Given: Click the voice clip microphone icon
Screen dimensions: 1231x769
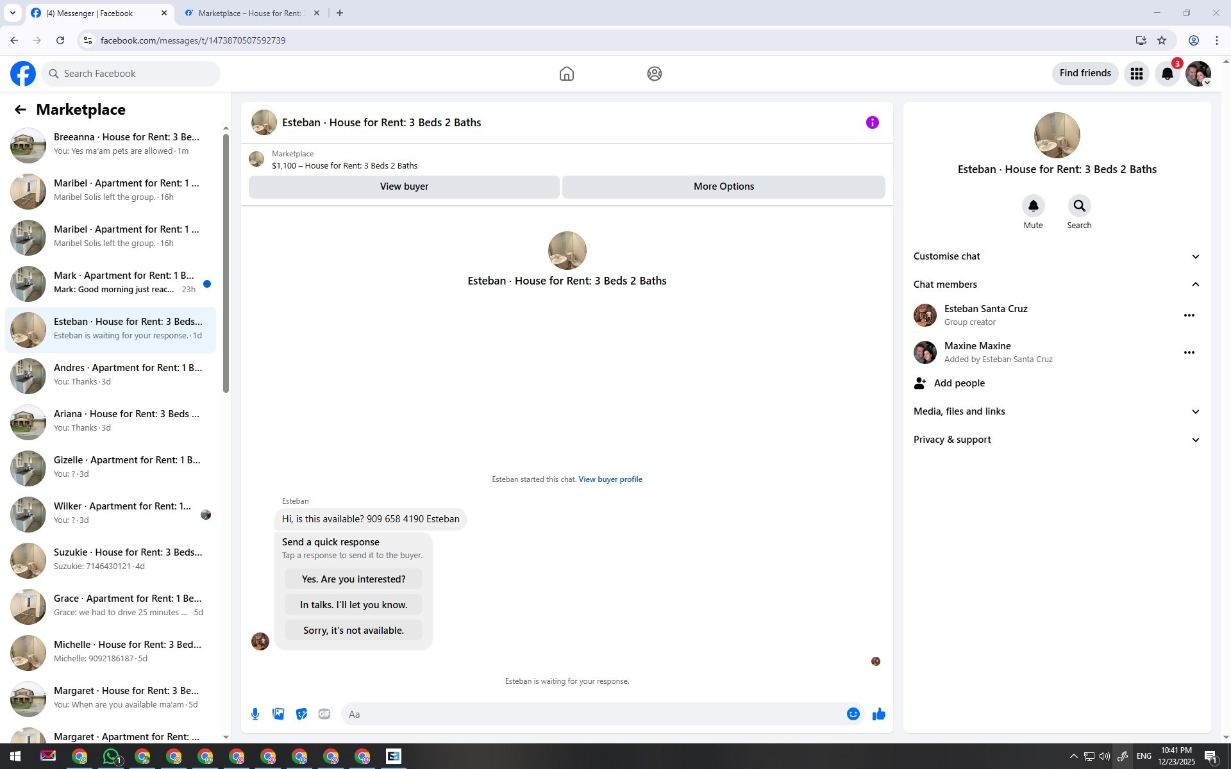Looking at the screenshot, I should click(255, 714).
